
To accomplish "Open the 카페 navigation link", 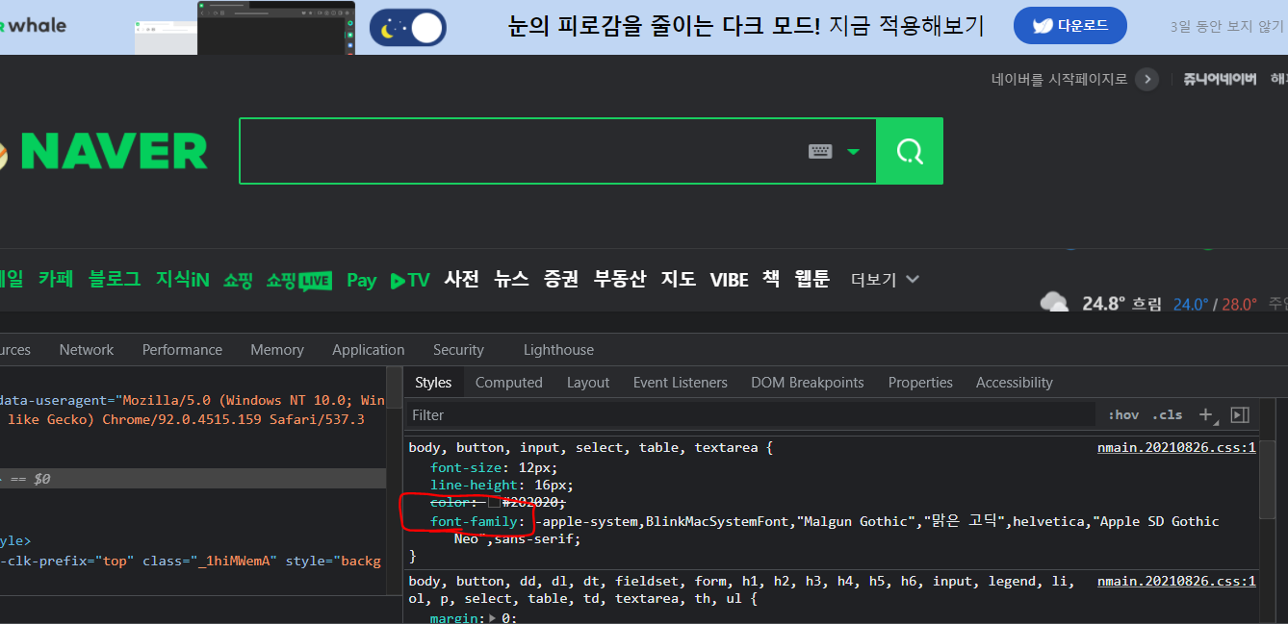I will [x=56, y=279].
